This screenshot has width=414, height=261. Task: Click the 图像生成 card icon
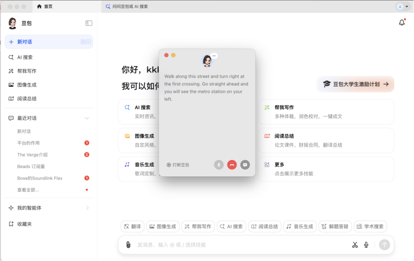127,136
